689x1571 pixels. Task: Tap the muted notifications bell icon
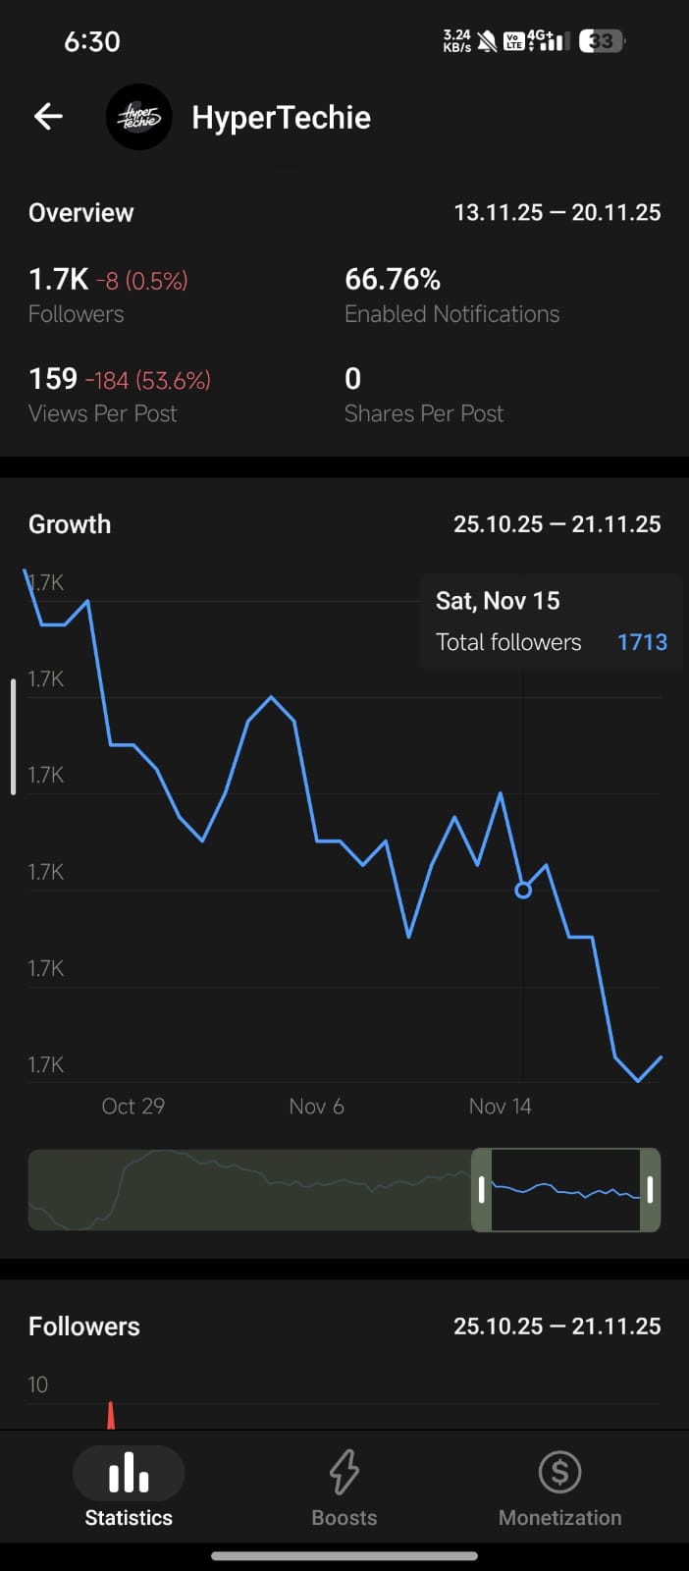tap(487, 41)
